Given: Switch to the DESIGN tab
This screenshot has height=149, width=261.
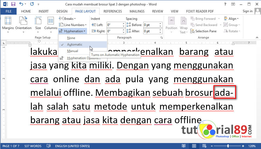Looking at the screenshot, I should pyautogui.click(x=62, y=11).
